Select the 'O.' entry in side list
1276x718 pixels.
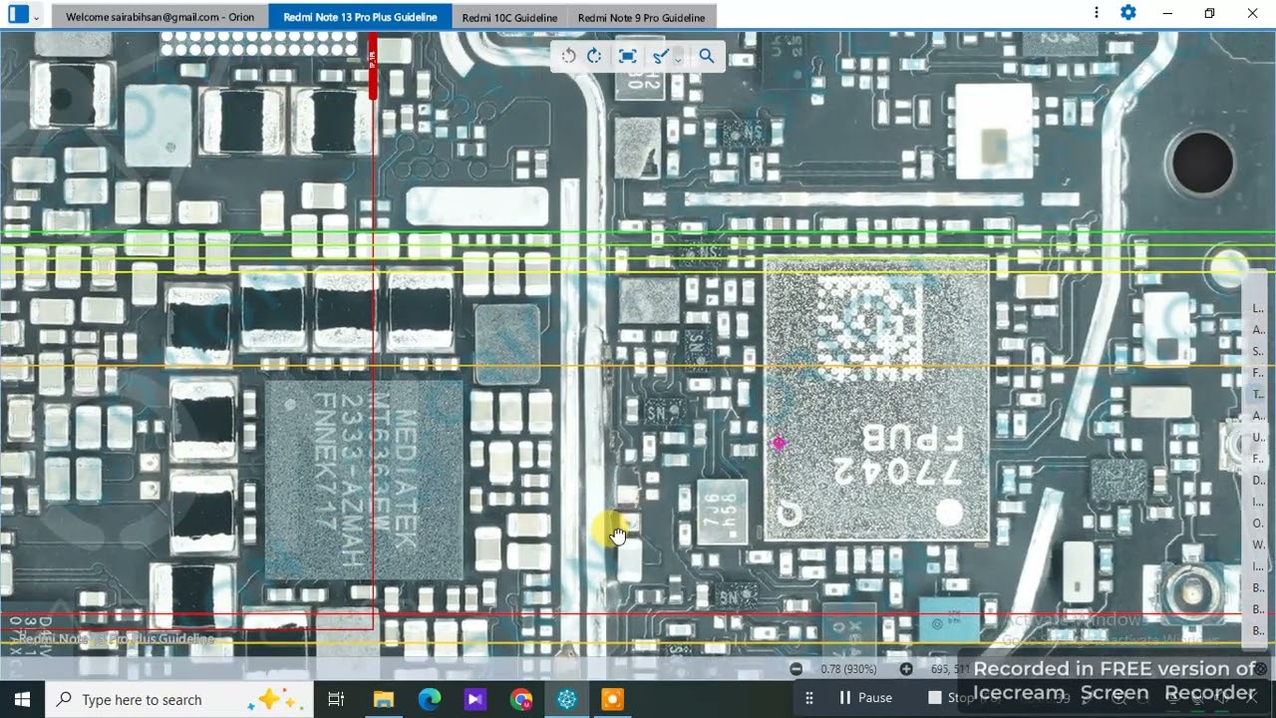point(1258,524)
